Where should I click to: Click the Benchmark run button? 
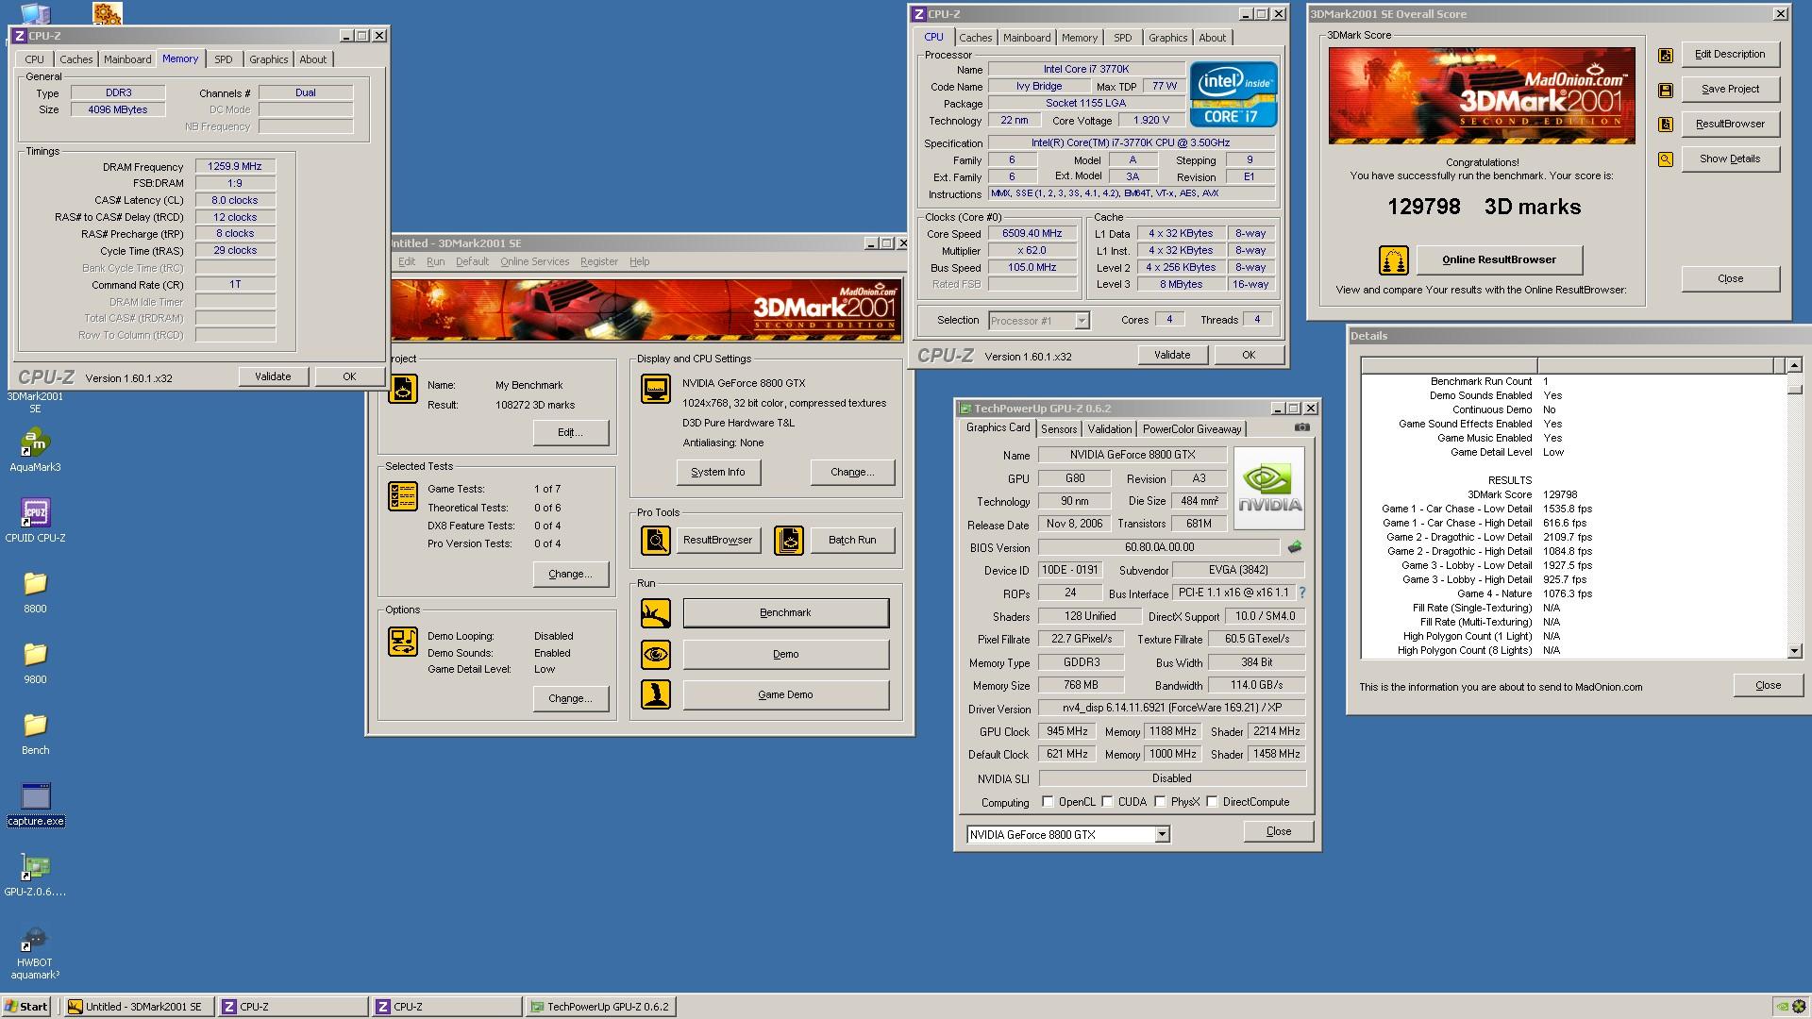[785, 613]
